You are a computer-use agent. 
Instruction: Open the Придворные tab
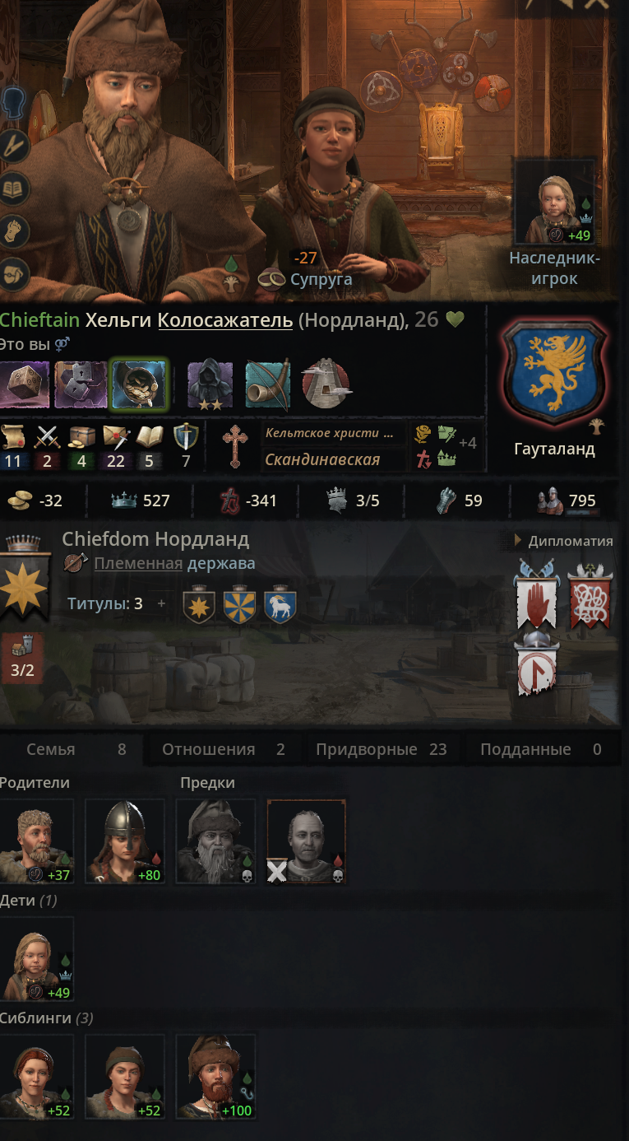coord(382,749)
